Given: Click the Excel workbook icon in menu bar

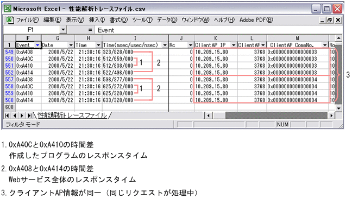Looking at the screenshot, I should [10, 20].
